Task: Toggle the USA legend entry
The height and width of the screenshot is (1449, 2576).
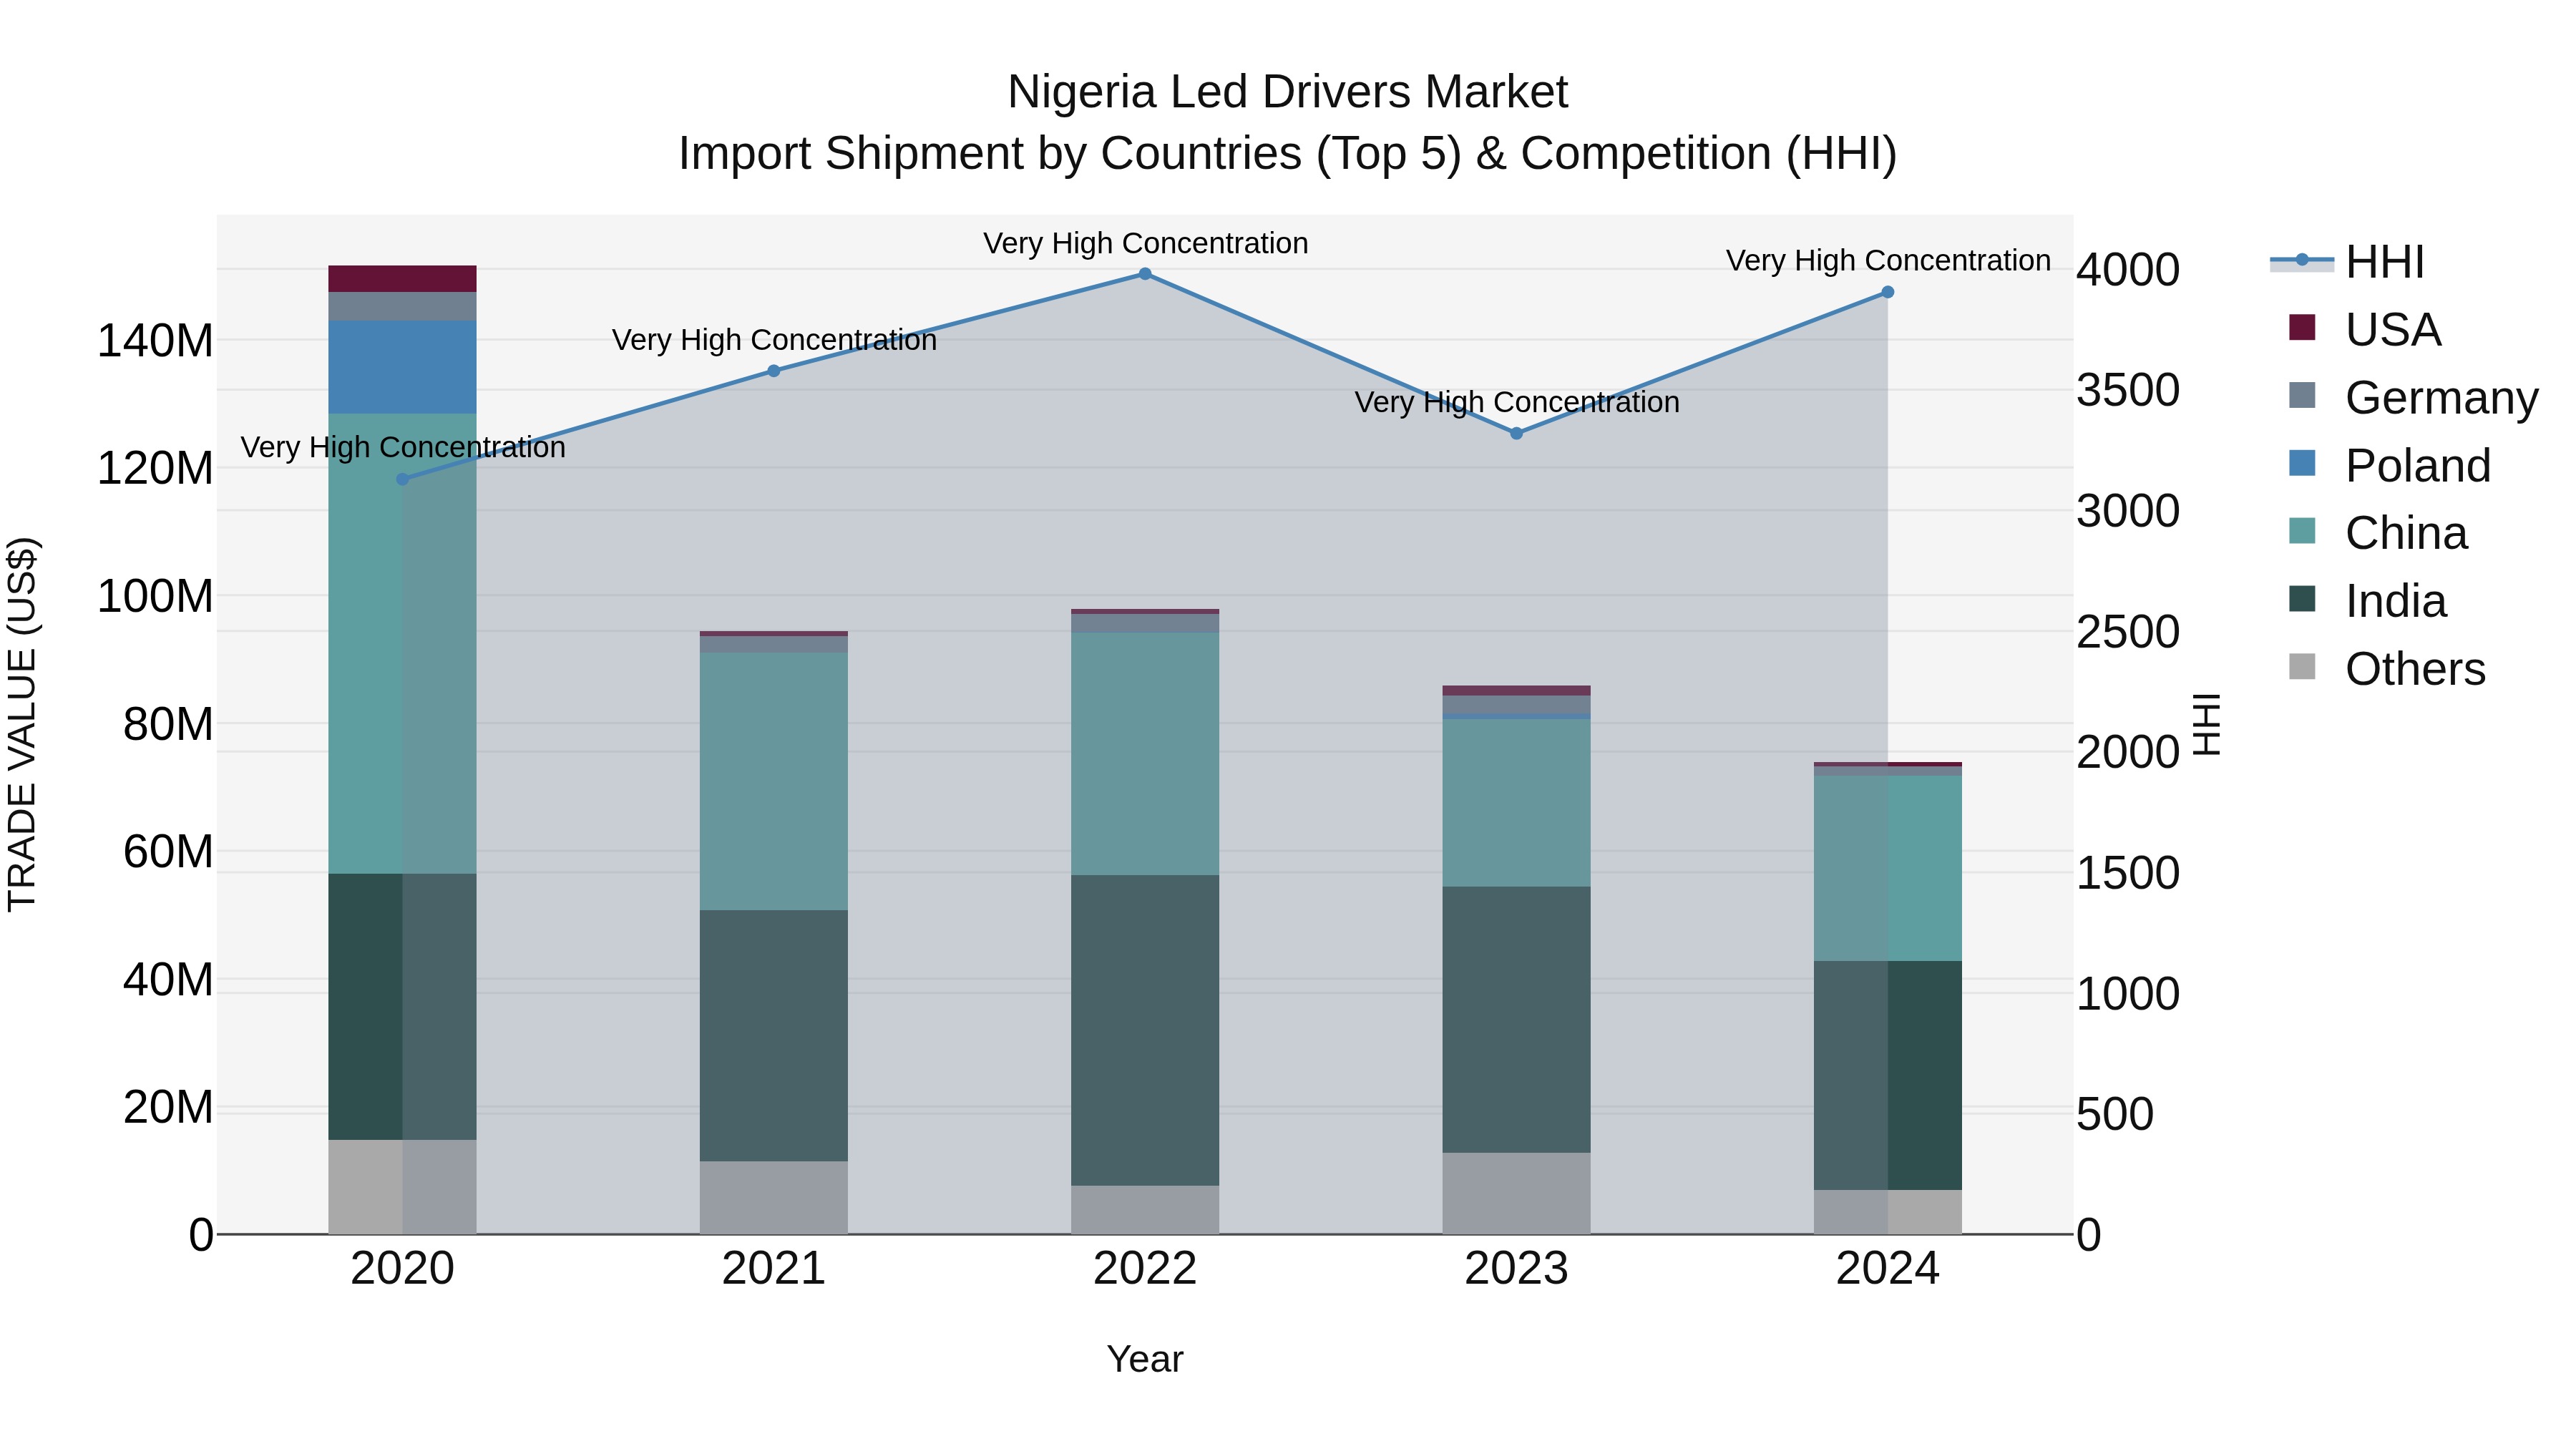Action: click(2365, 329)
